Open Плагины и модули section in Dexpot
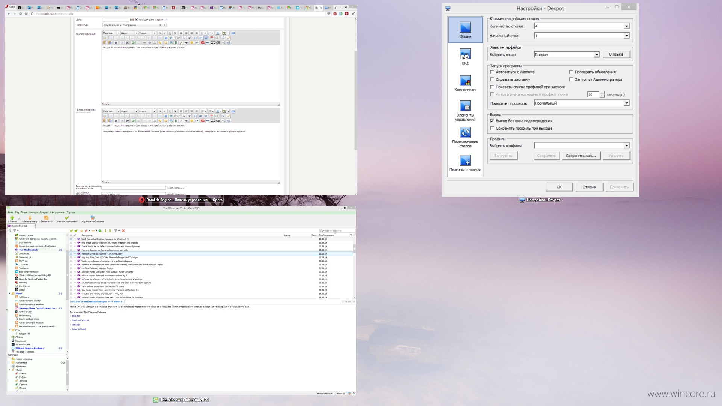Screen dimensions: 722x406 click(x=465, y=163)
